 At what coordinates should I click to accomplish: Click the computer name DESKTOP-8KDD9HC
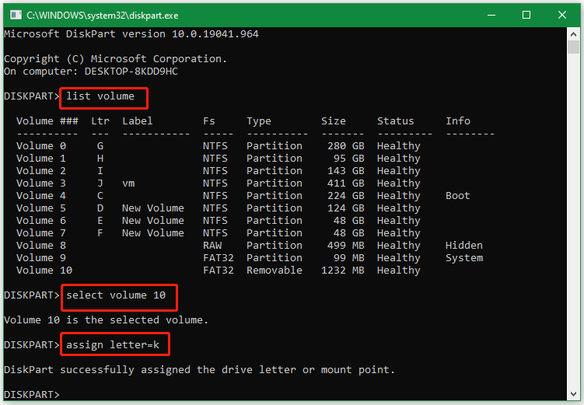click(x=131, y=72)
